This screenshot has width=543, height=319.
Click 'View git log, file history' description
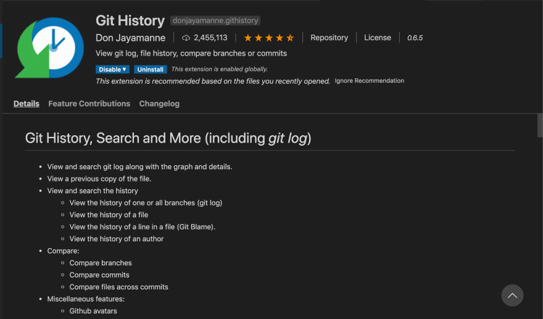point(191,53)
